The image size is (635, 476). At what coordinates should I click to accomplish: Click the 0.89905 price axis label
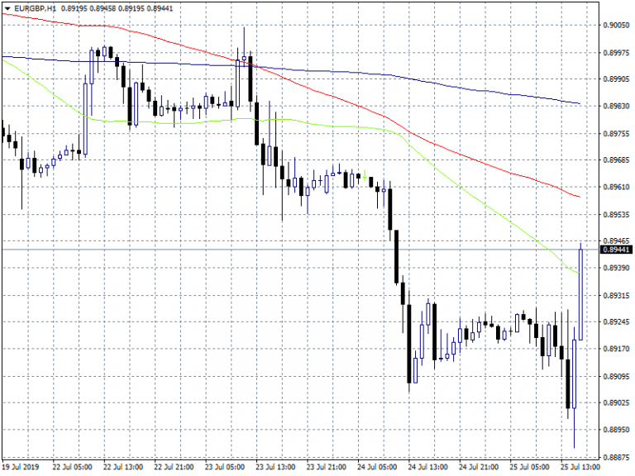click(616, 79)
